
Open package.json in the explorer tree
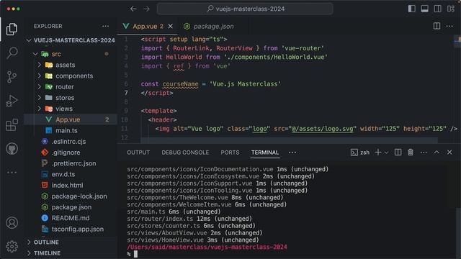point(71,207)
